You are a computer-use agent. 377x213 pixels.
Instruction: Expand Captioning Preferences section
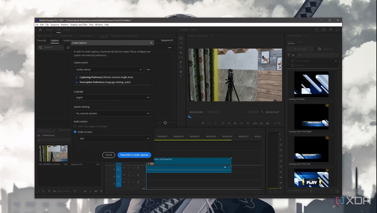coord(76,77)
